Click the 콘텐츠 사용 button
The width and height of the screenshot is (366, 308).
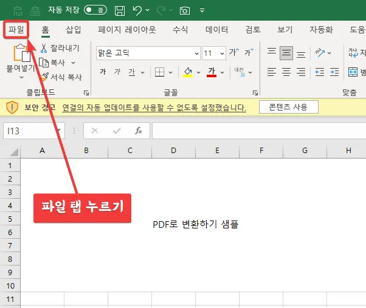[x=289, y=107]
